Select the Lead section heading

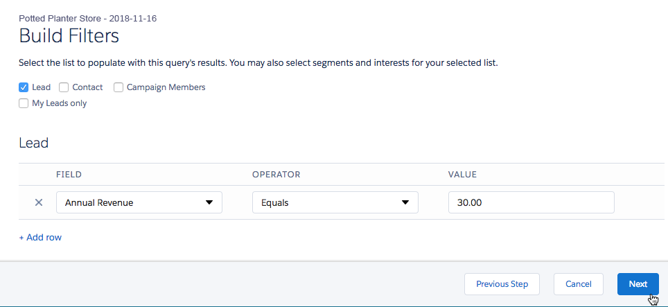(x=33, y=143)
